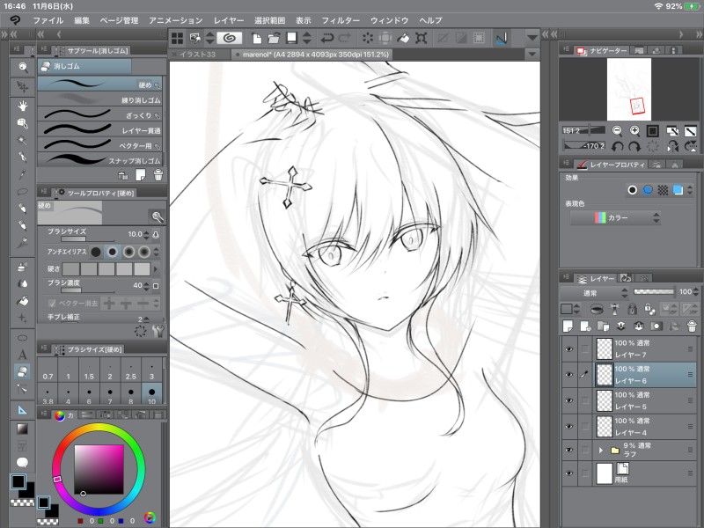Switch to the イラスト33 canvas tab
Image resolution: width=704 pixels, height=528 pixels.
click(x=196, y=55)
